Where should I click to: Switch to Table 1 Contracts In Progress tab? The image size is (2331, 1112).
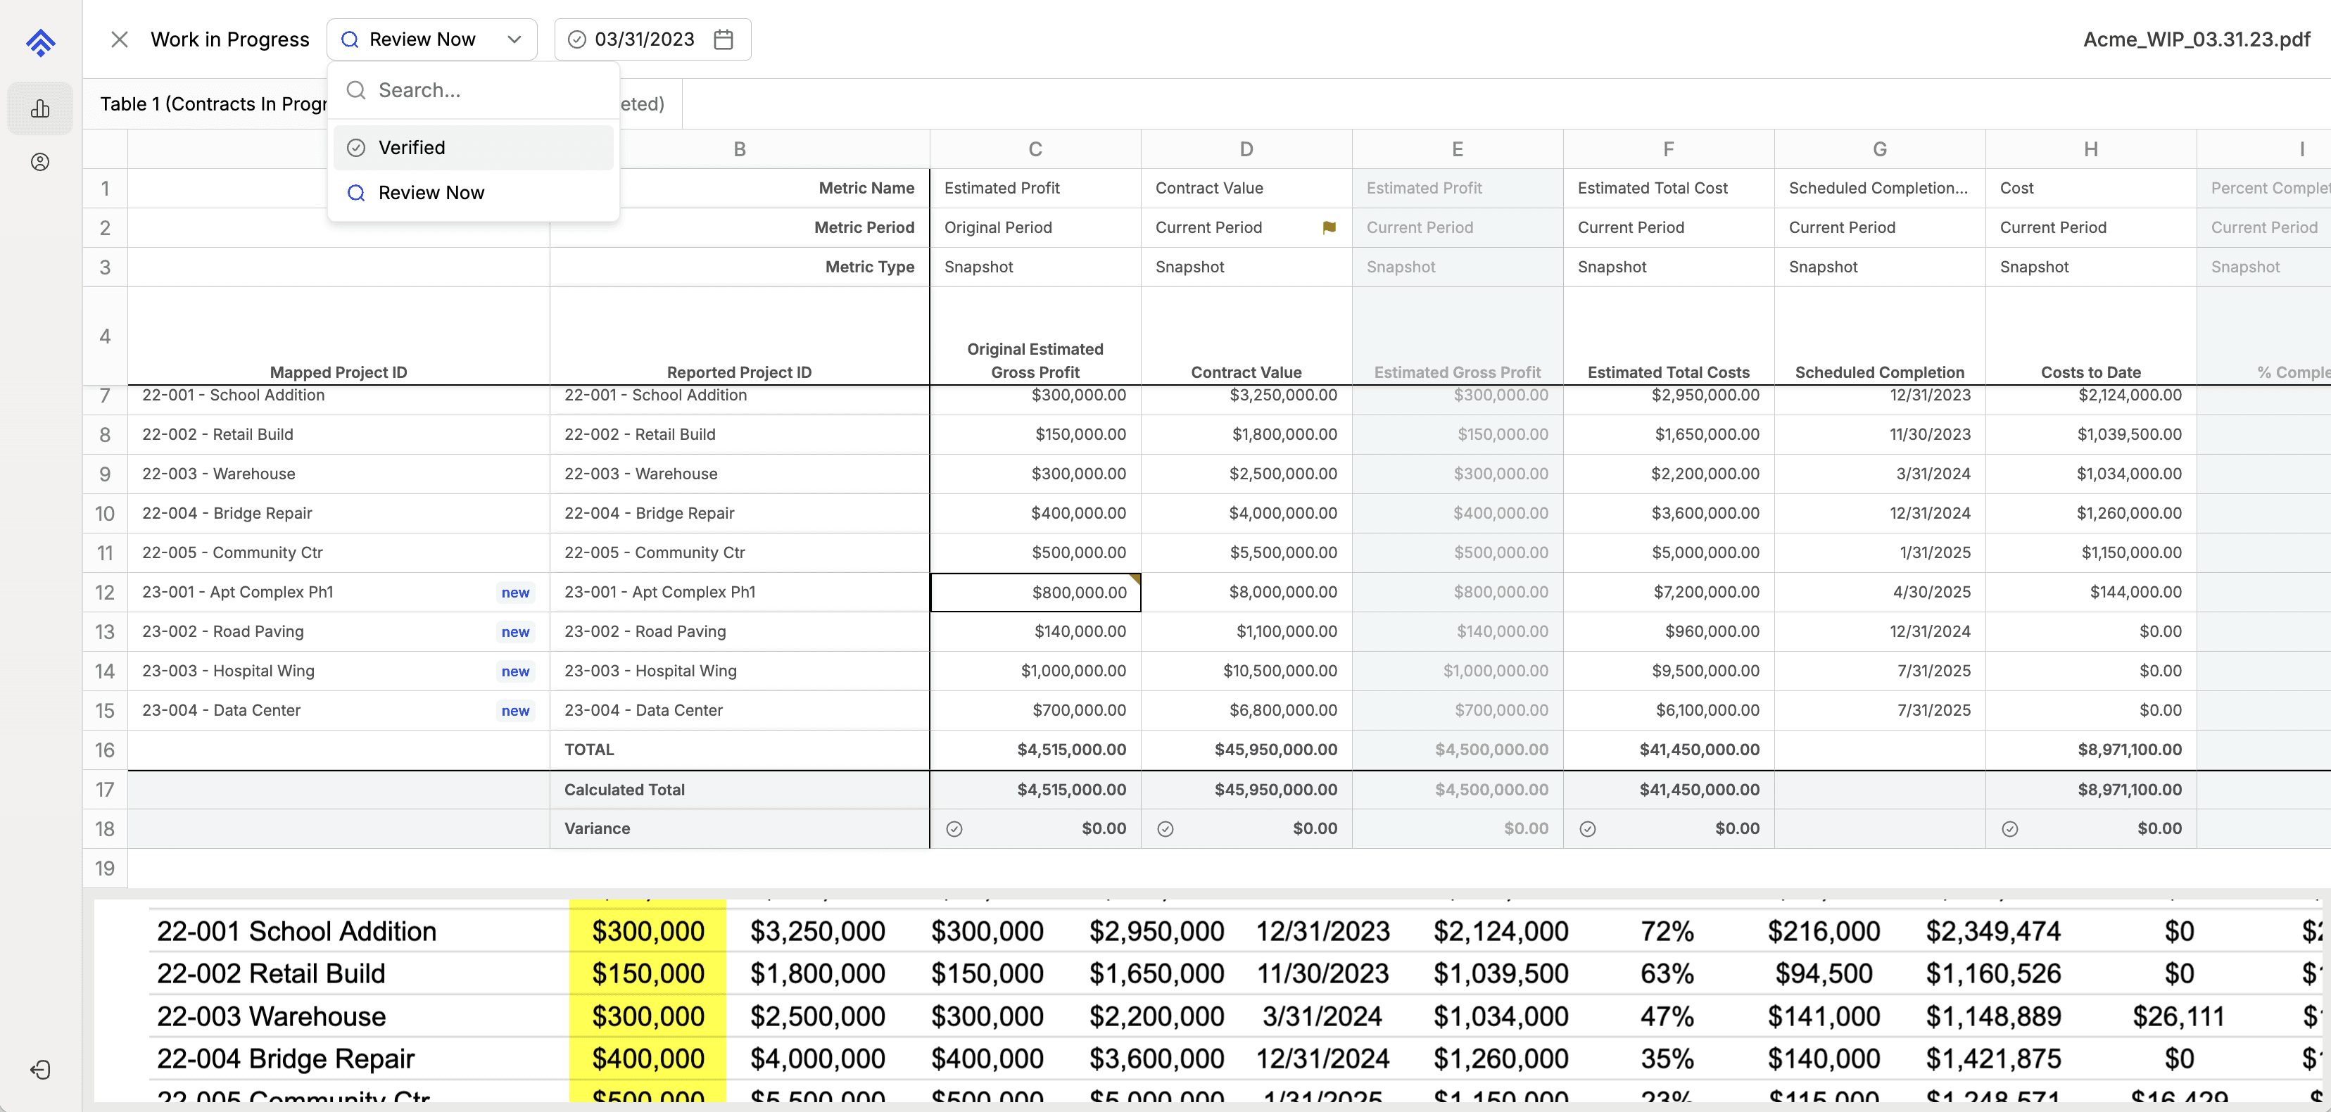(213, 104)
